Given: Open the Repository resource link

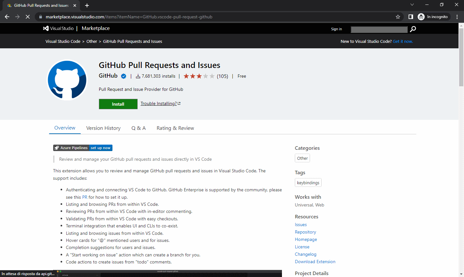Looking at the screenshot, I should (305, 232).
